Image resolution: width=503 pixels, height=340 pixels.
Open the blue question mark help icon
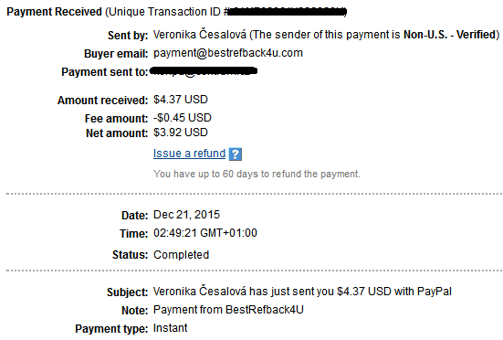point(236,154)
